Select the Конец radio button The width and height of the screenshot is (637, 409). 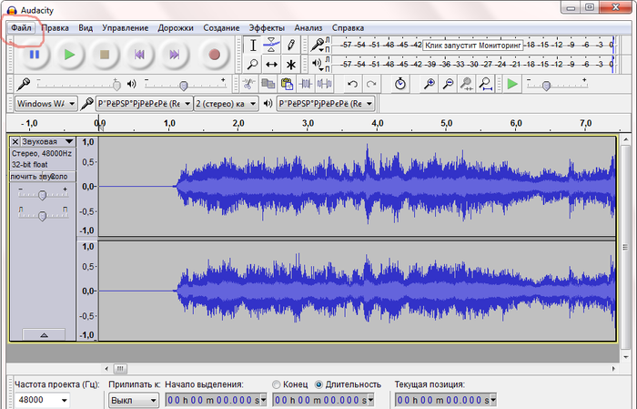click(278, 384)
